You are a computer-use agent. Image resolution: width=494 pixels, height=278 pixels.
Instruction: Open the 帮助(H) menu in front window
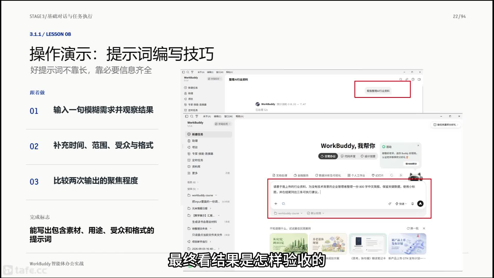(x=240, y=116)
